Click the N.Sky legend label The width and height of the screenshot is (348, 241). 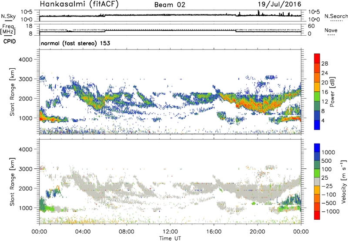tap(8, 16)
